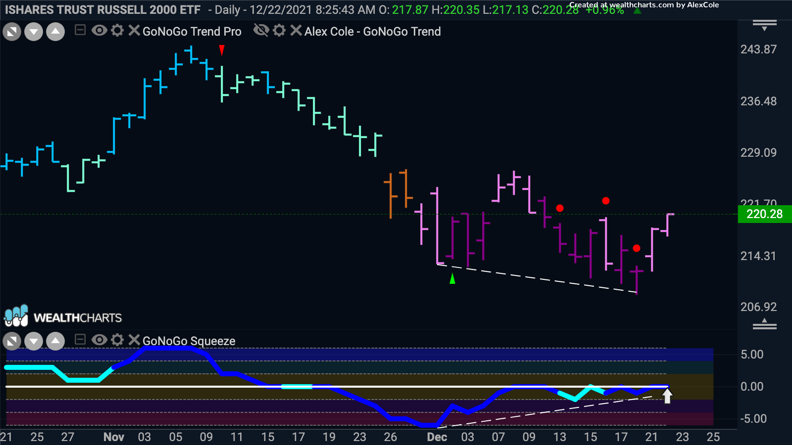Click the +0.96% change value
Screen dimensions: 792x445
coord(604,10)
